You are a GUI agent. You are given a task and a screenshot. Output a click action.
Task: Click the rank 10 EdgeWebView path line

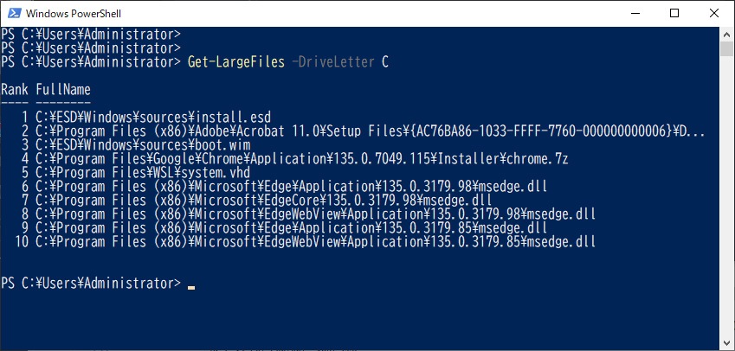315,242
